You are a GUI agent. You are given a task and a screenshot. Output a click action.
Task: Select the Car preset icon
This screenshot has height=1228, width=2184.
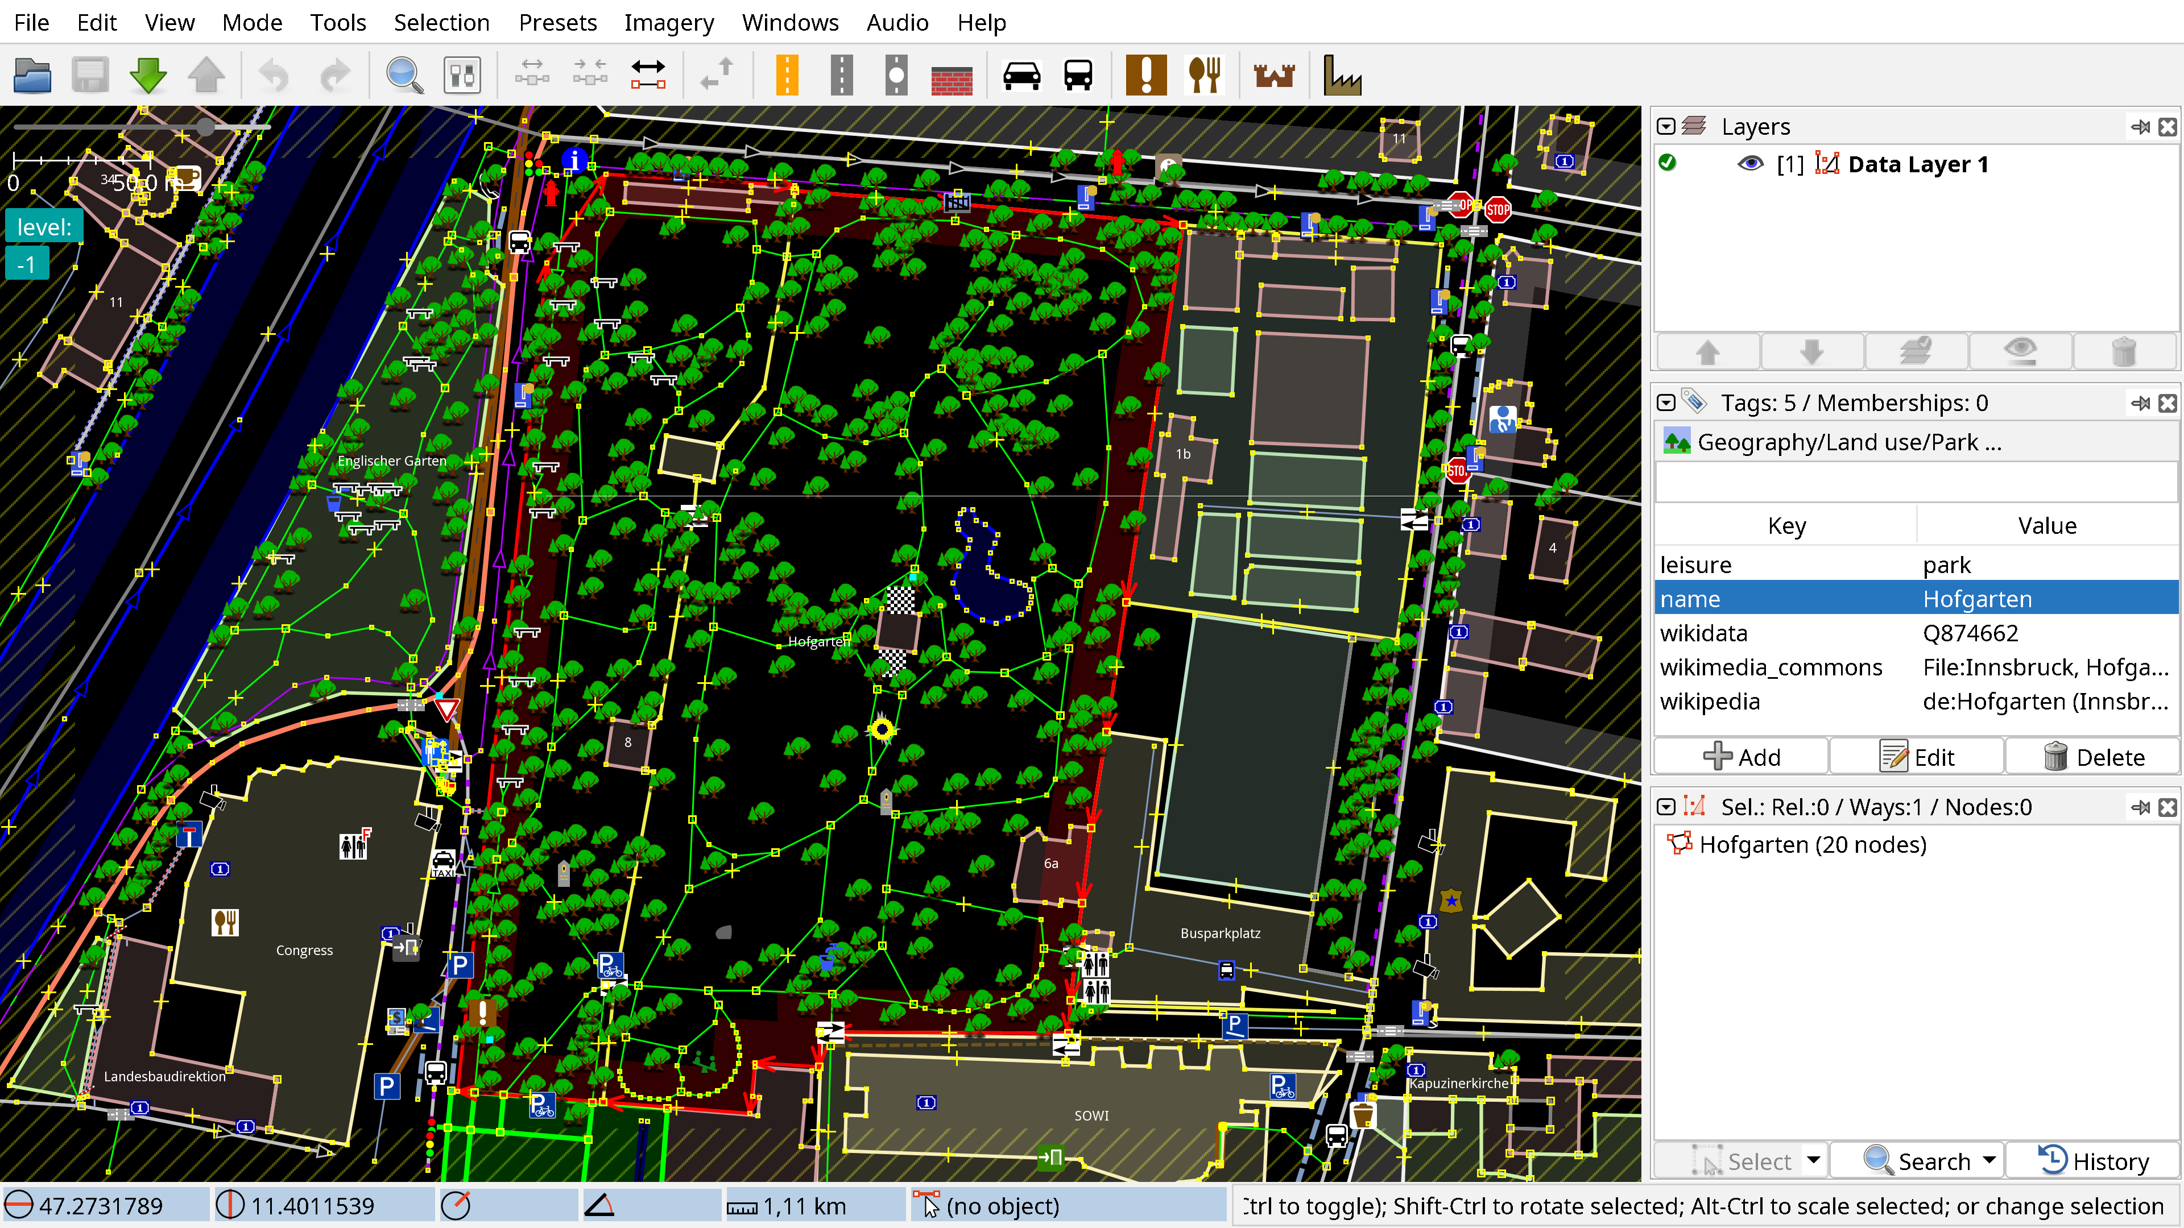tap(1021, 76)
